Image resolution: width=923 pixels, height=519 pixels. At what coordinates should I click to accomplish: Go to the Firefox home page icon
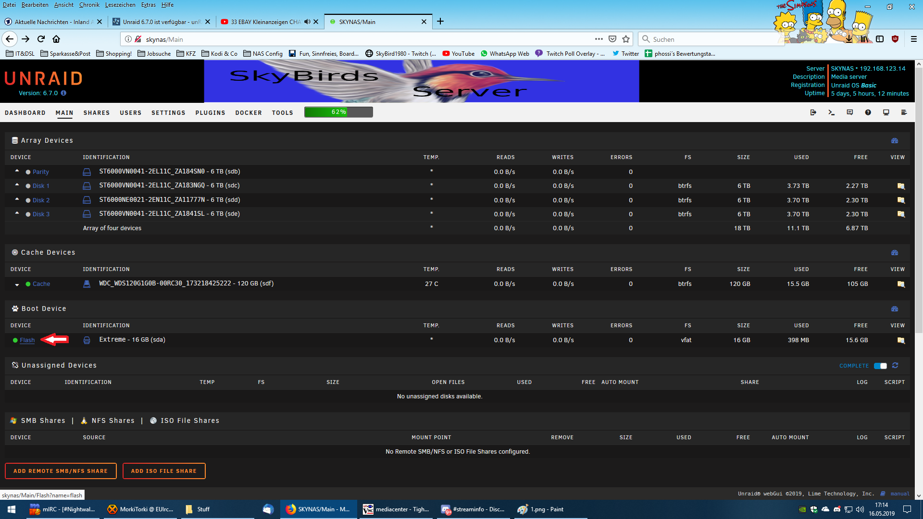click(x=56, y=39)
